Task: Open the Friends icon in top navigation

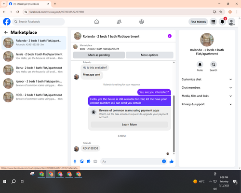Action: pyautogui.click(x=119, y=22)
